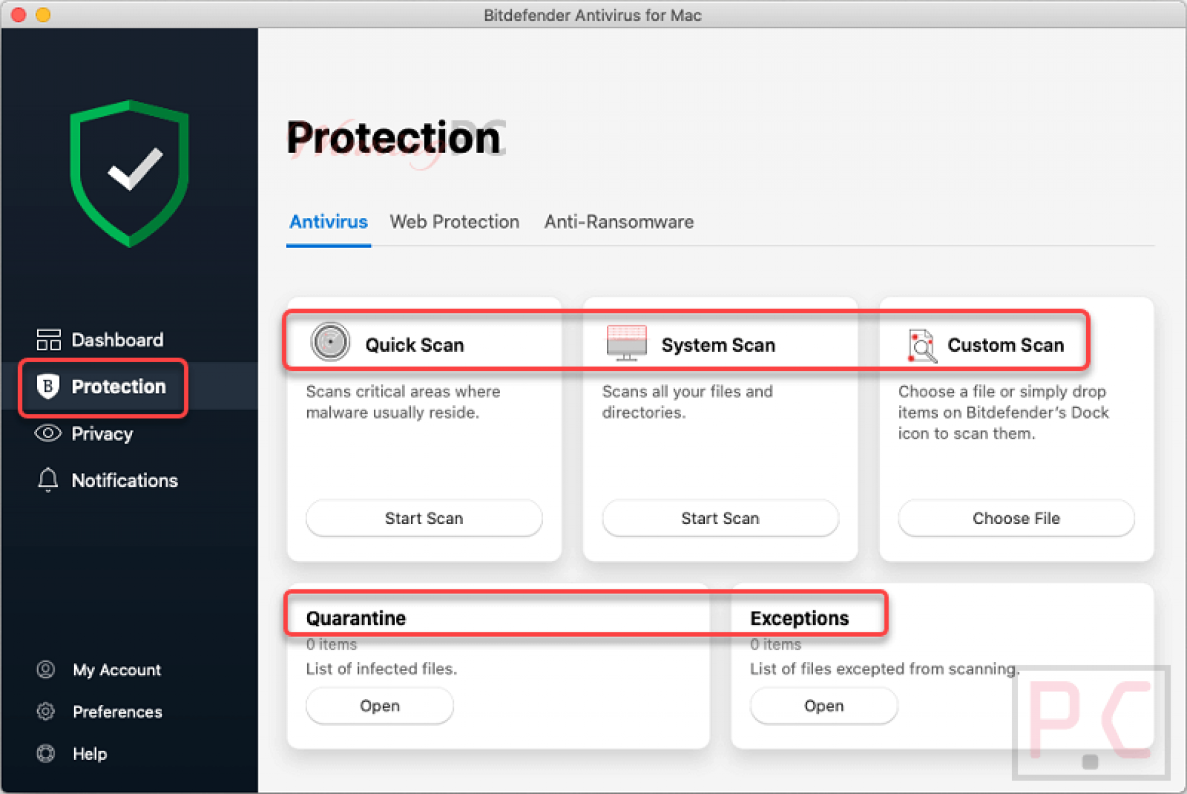Click the Notifications bell icon

[x=48, y=480]
